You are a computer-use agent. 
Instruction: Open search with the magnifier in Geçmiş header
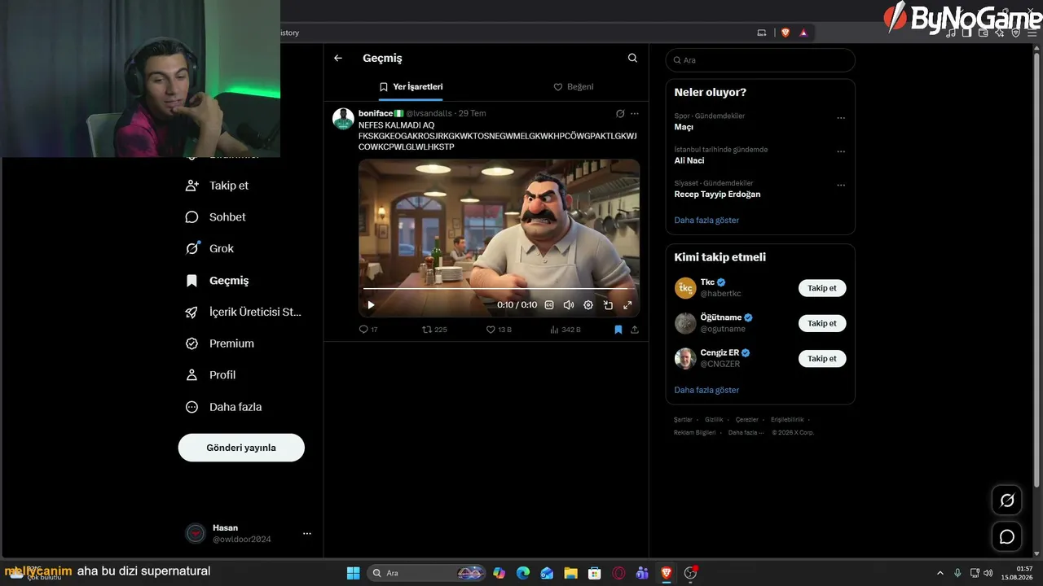point(632,59)
